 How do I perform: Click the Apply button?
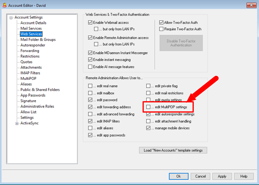tap(222, 176)
